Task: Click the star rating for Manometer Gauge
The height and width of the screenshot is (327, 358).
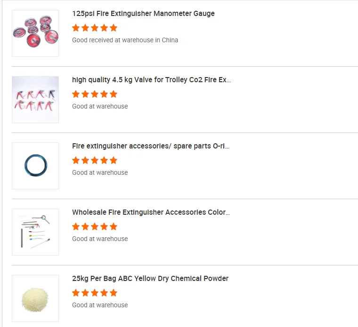Action: click(95, 28)
